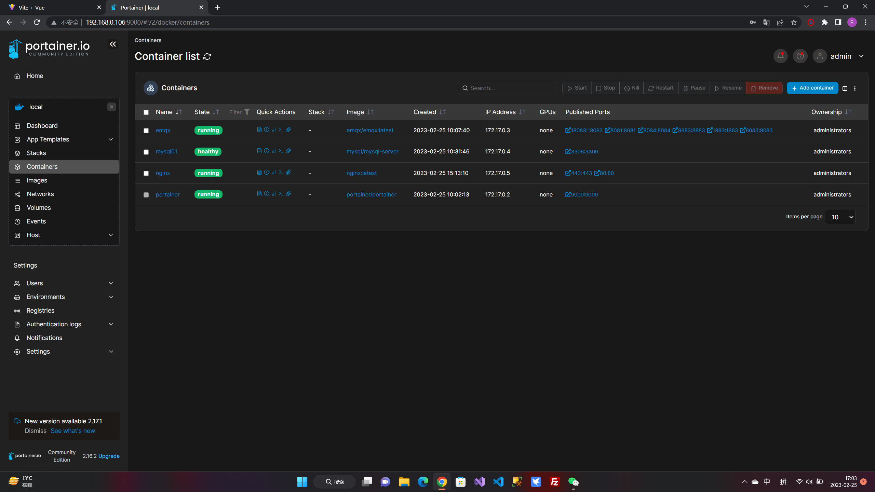Bookmark this page with the star
Screen dimensions: 875x492
pos(794,23)
